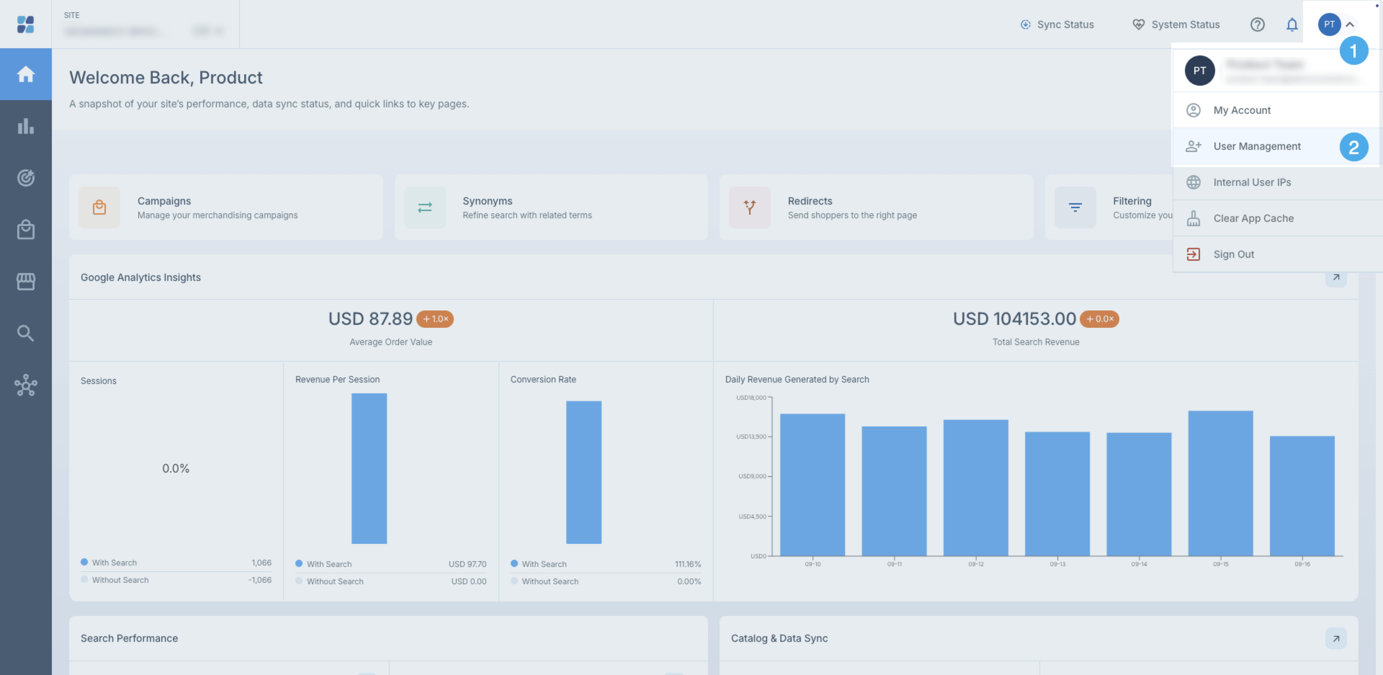Open the help question mark icon

(1257, 25)
